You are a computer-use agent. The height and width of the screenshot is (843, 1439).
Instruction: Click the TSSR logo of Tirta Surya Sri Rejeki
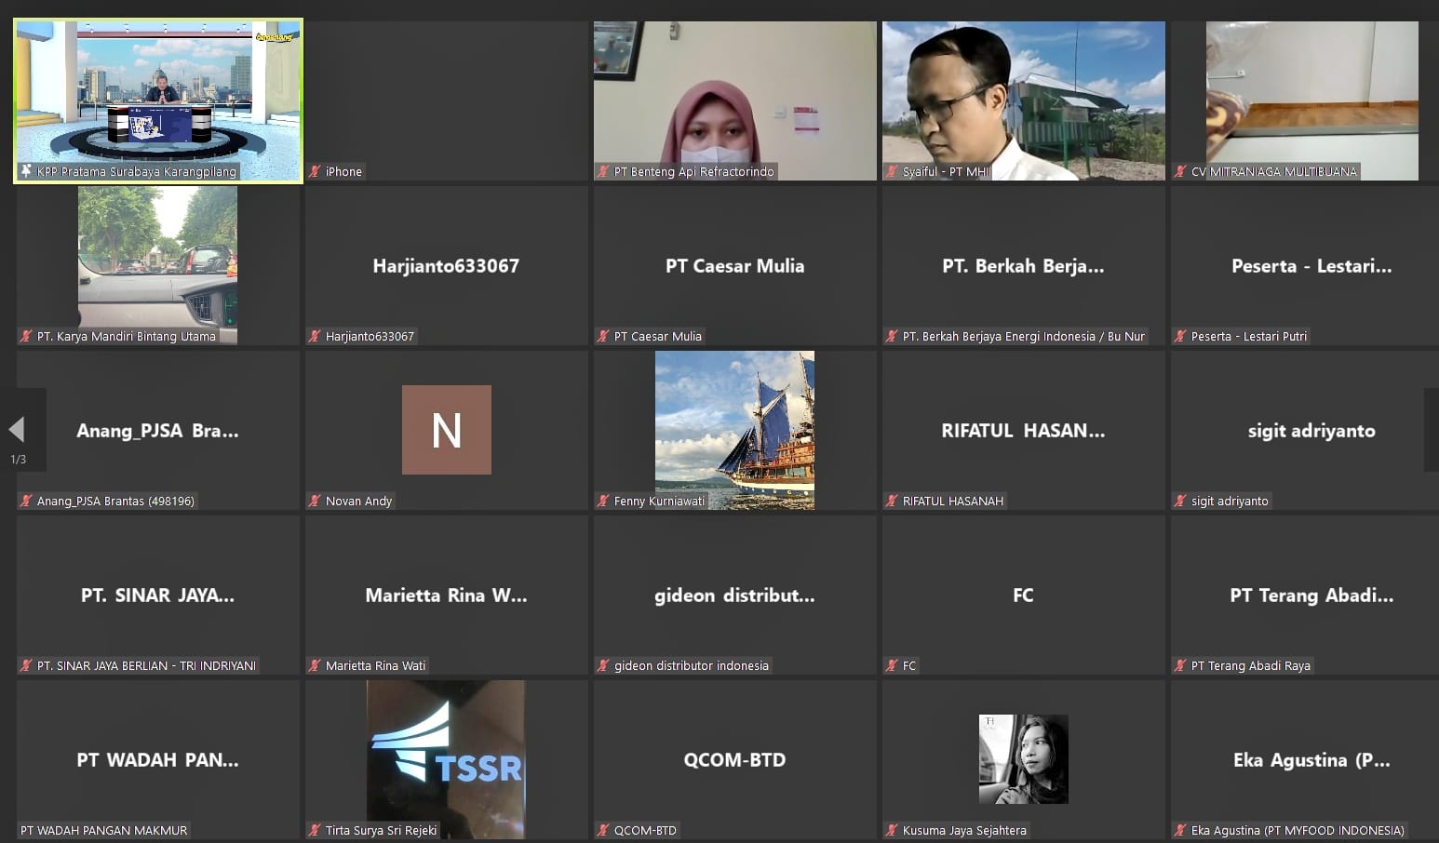coord(446,758)
